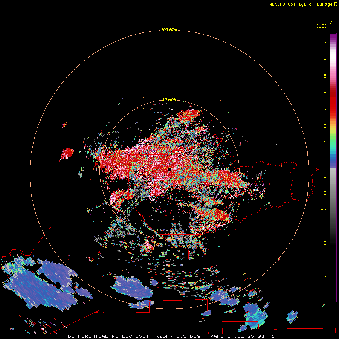339x339 pixels.
Task: Click the ZDR color scale bar
Action: click(x=333, y=167)
